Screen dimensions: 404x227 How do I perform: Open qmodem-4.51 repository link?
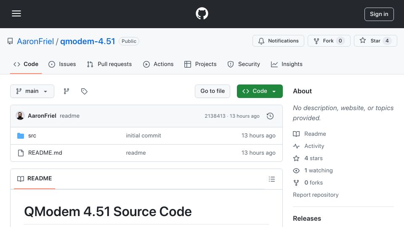click(88, 41)
